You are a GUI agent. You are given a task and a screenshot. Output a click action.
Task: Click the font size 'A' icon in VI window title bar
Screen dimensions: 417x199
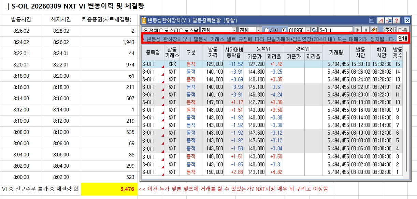click(x=381, y=20)
